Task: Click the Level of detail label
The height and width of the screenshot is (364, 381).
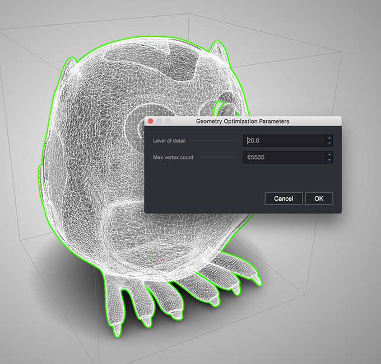Action: [x=169, y=141]
